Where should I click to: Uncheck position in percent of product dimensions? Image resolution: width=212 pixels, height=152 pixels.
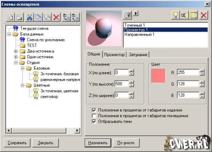pos(94,110)
